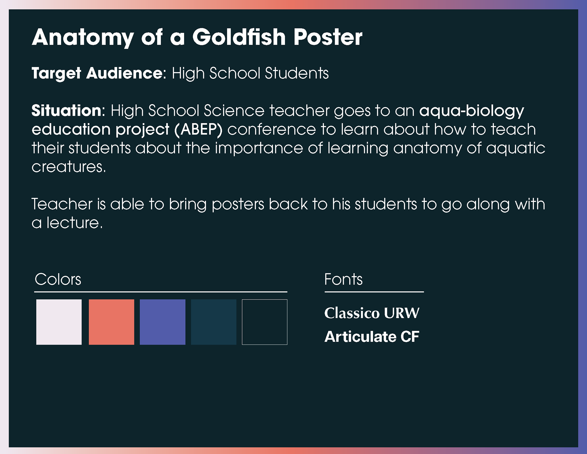587x454 pixels.
Task: Click the bold 'Situation' label
Action: coord(66,111)
